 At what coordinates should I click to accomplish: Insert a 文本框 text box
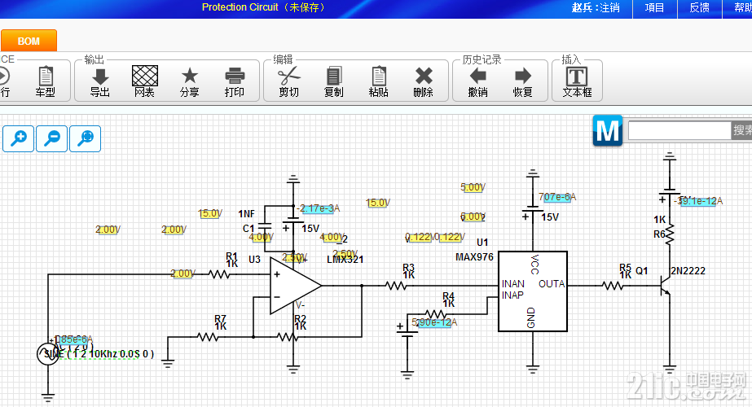[x=577, y=81]
